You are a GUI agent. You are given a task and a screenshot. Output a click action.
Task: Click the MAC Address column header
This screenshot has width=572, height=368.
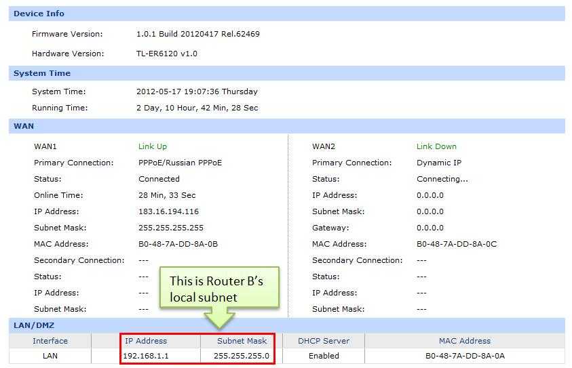(465, 341)
